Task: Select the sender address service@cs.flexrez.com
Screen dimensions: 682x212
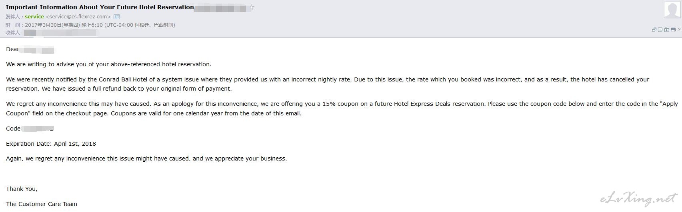Action: tap(78, 17)
